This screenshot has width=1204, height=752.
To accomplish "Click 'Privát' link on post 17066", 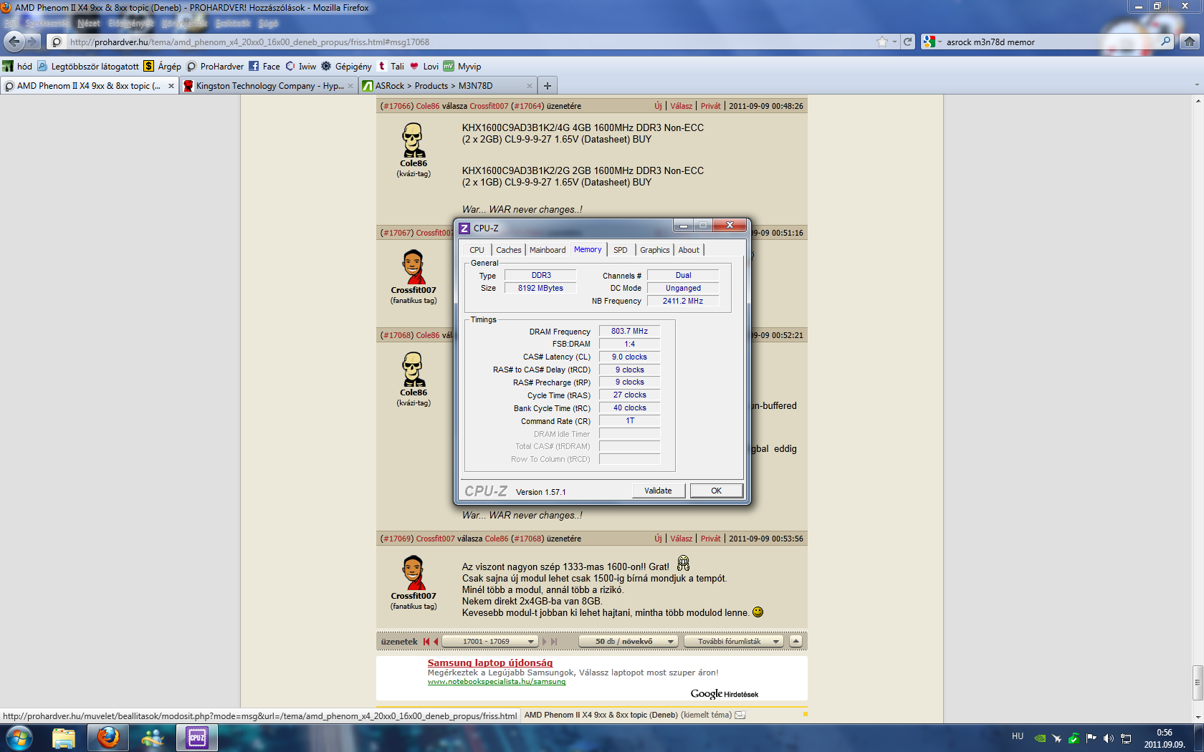I will click(x=710, y=106).
